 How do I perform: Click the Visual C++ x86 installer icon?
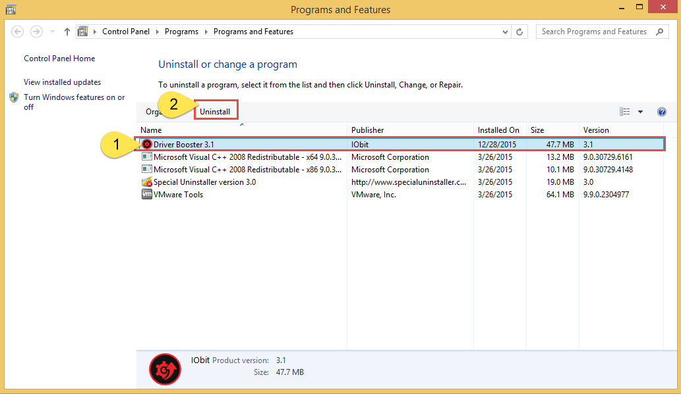147,170
